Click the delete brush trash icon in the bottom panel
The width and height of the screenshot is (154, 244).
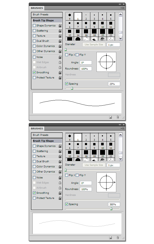pos(118,238)
